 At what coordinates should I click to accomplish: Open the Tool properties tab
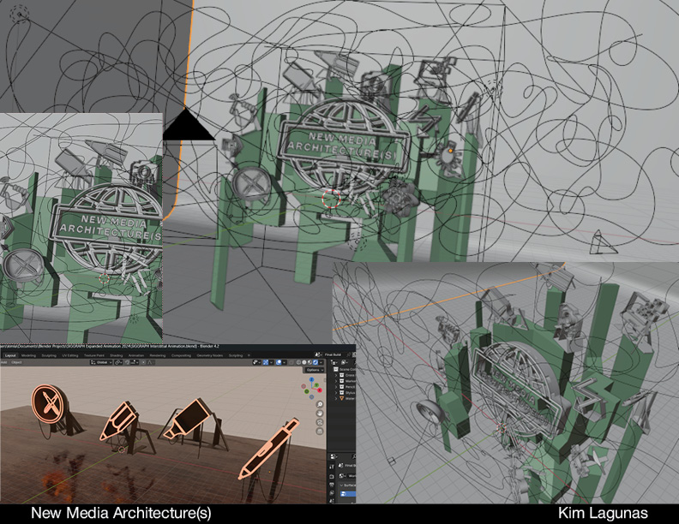coord(332,467)
